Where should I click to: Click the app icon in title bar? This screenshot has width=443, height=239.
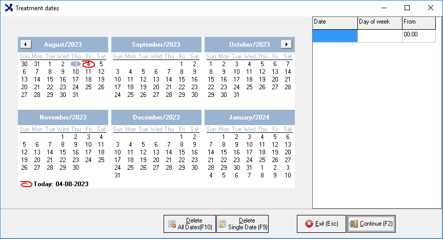[9, 8]
